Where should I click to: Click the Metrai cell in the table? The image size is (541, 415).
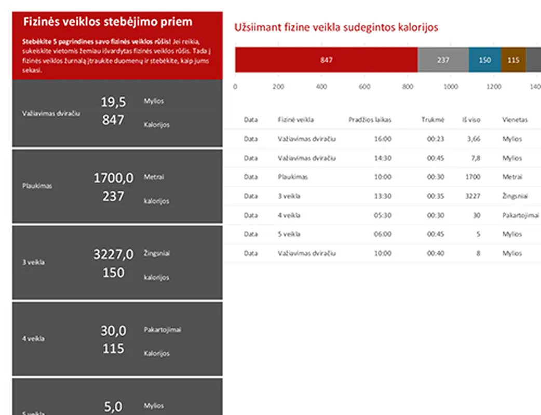click(512, 177)
